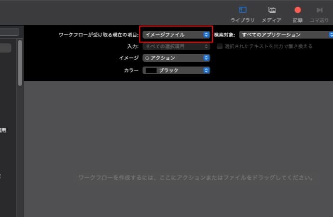The width and height of the screenshot is (333, 217).
Task: Open the カラー dropdown showing ブラック
Action: tap(176, 70)
